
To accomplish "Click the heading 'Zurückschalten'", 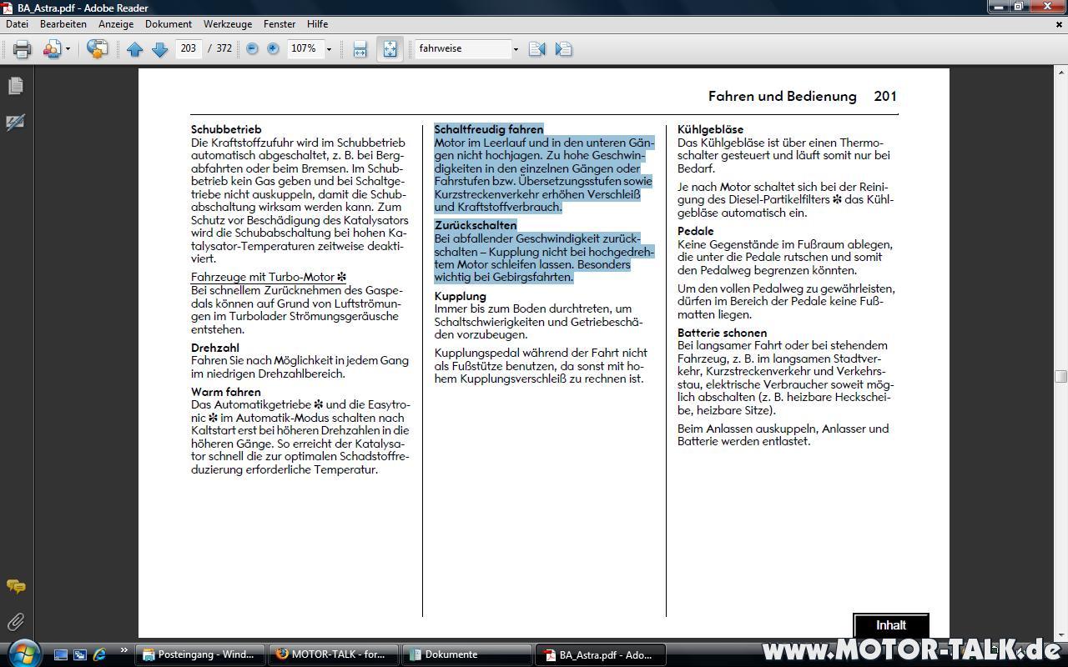I will click(476, 225).
